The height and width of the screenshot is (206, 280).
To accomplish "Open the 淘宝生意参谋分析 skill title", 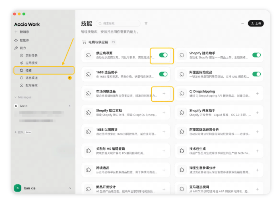I will pos(202,168).
